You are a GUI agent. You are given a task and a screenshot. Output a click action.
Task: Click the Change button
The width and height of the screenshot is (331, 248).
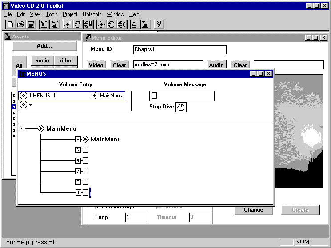[254, 210]
